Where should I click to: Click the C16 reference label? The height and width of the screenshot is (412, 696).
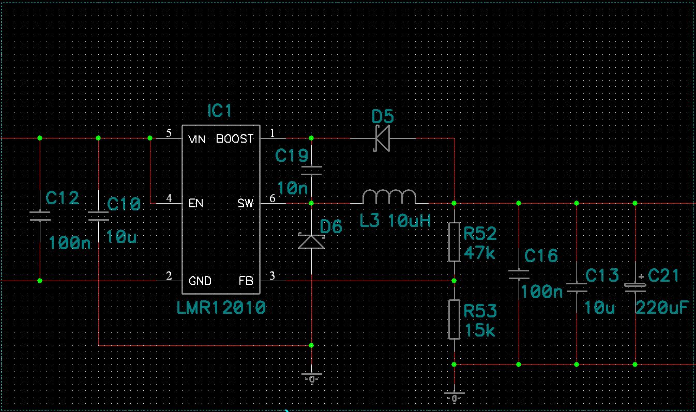[x=541, y=255]
